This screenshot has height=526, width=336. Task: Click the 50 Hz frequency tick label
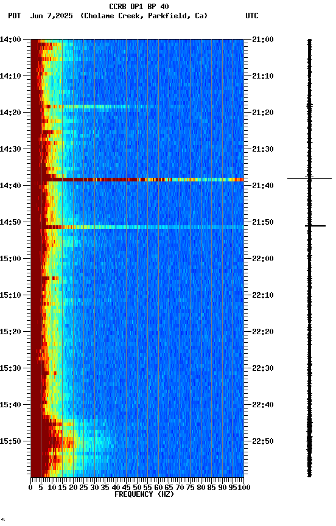137,488
